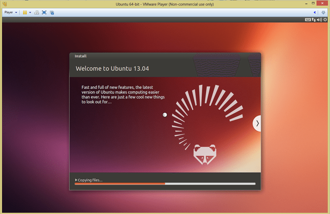Screen dimensions: 330x214
Task: Send Ctrl+Alt+Del to the virtual machine
Action: [37, 13]
